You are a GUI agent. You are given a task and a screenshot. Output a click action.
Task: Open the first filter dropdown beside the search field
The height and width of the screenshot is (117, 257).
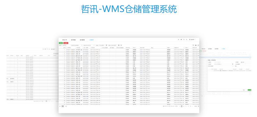pos(77,45)
